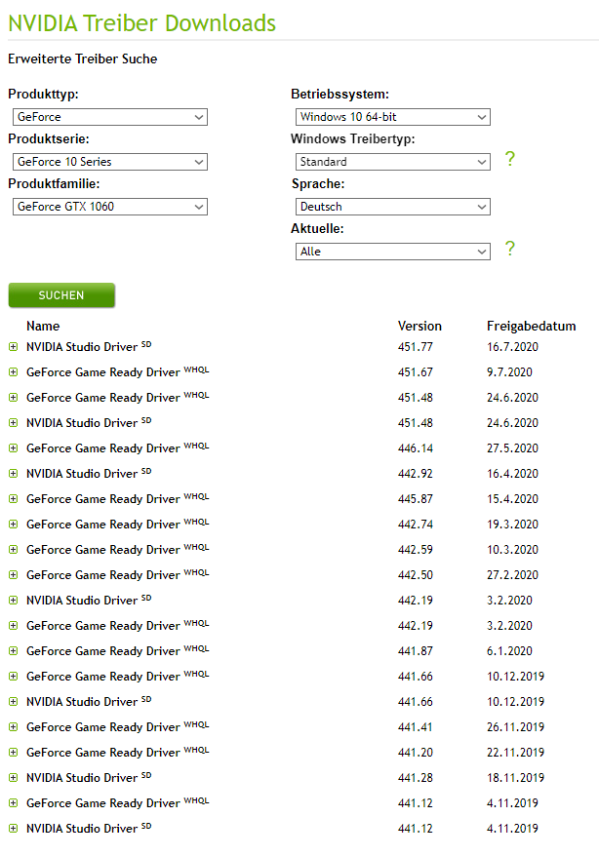Click release date 15.4.2020
The image size is (599, 856).
[512, 499]
